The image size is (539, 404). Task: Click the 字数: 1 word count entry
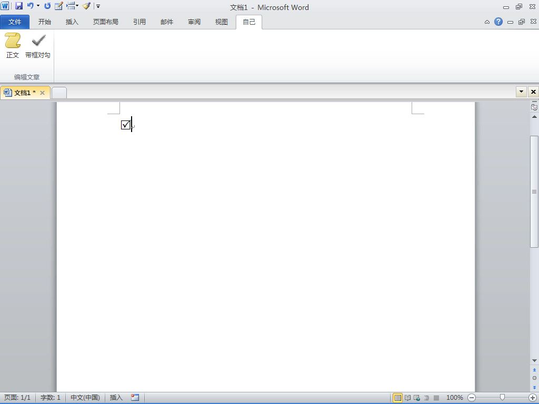pos(51,398)
